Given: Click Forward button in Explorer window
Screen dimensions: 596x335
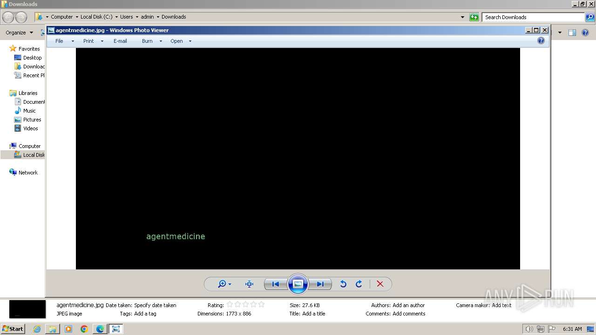Looking at the screenshot, I should click(x=21, y=17).
